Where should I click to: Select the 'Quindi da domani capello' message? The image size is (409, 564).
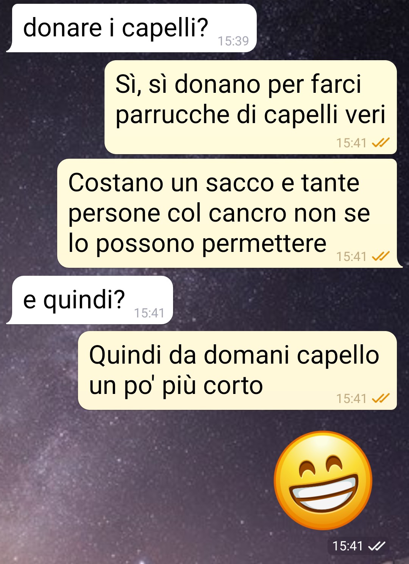[x=237, y=370]
